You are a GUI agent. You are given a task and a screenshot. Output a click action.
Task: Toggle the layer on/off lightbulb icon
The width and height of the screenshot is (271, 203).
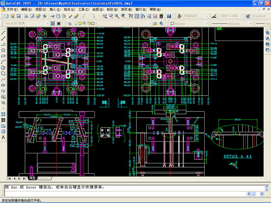76,23
